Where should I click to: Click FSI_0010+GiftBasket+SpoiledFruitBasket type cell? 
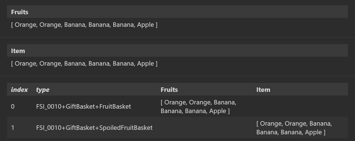(94, 128)
